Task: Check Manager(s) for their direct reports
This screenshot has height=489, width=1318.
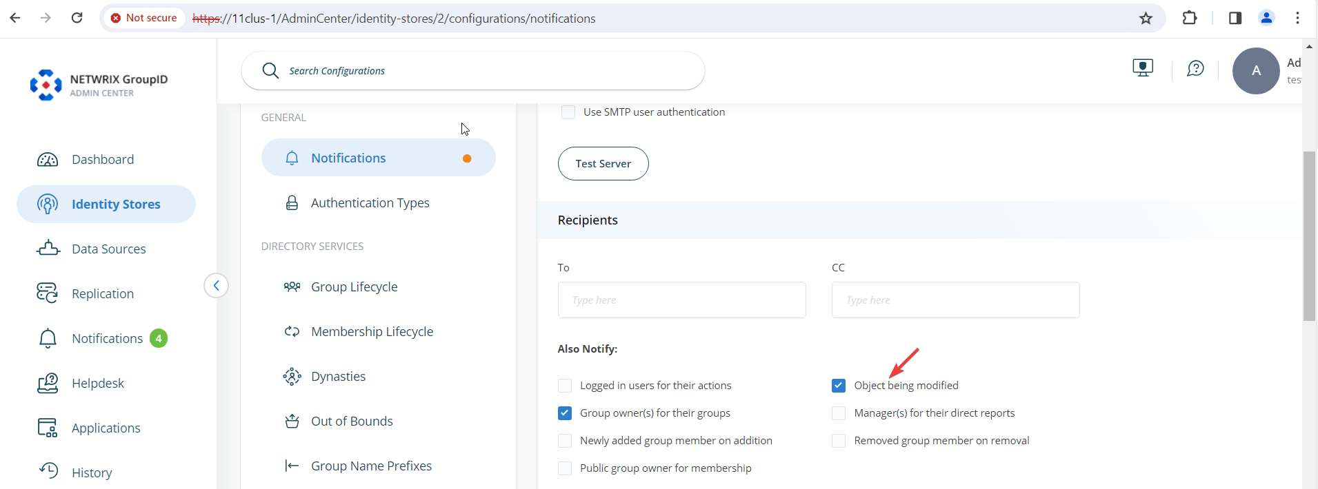Action: (x=839, y=413)
